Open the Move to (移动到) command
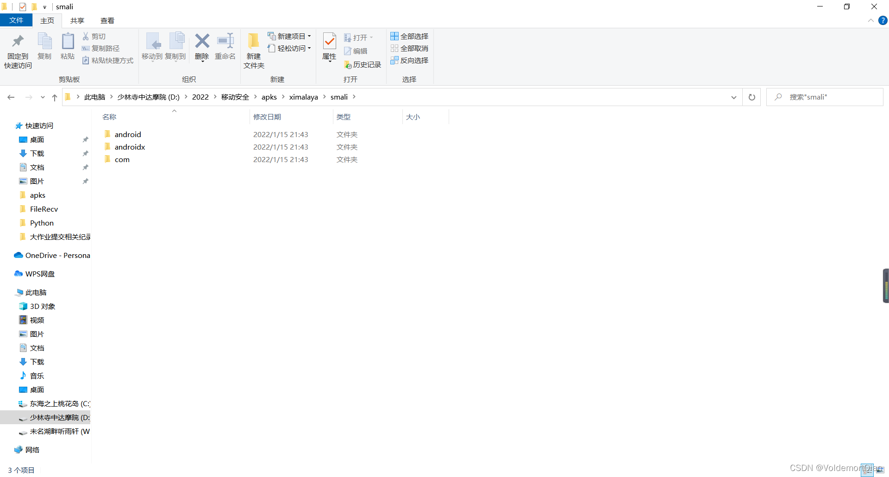Viewport: 889px width, 477px height. [152, 46]
